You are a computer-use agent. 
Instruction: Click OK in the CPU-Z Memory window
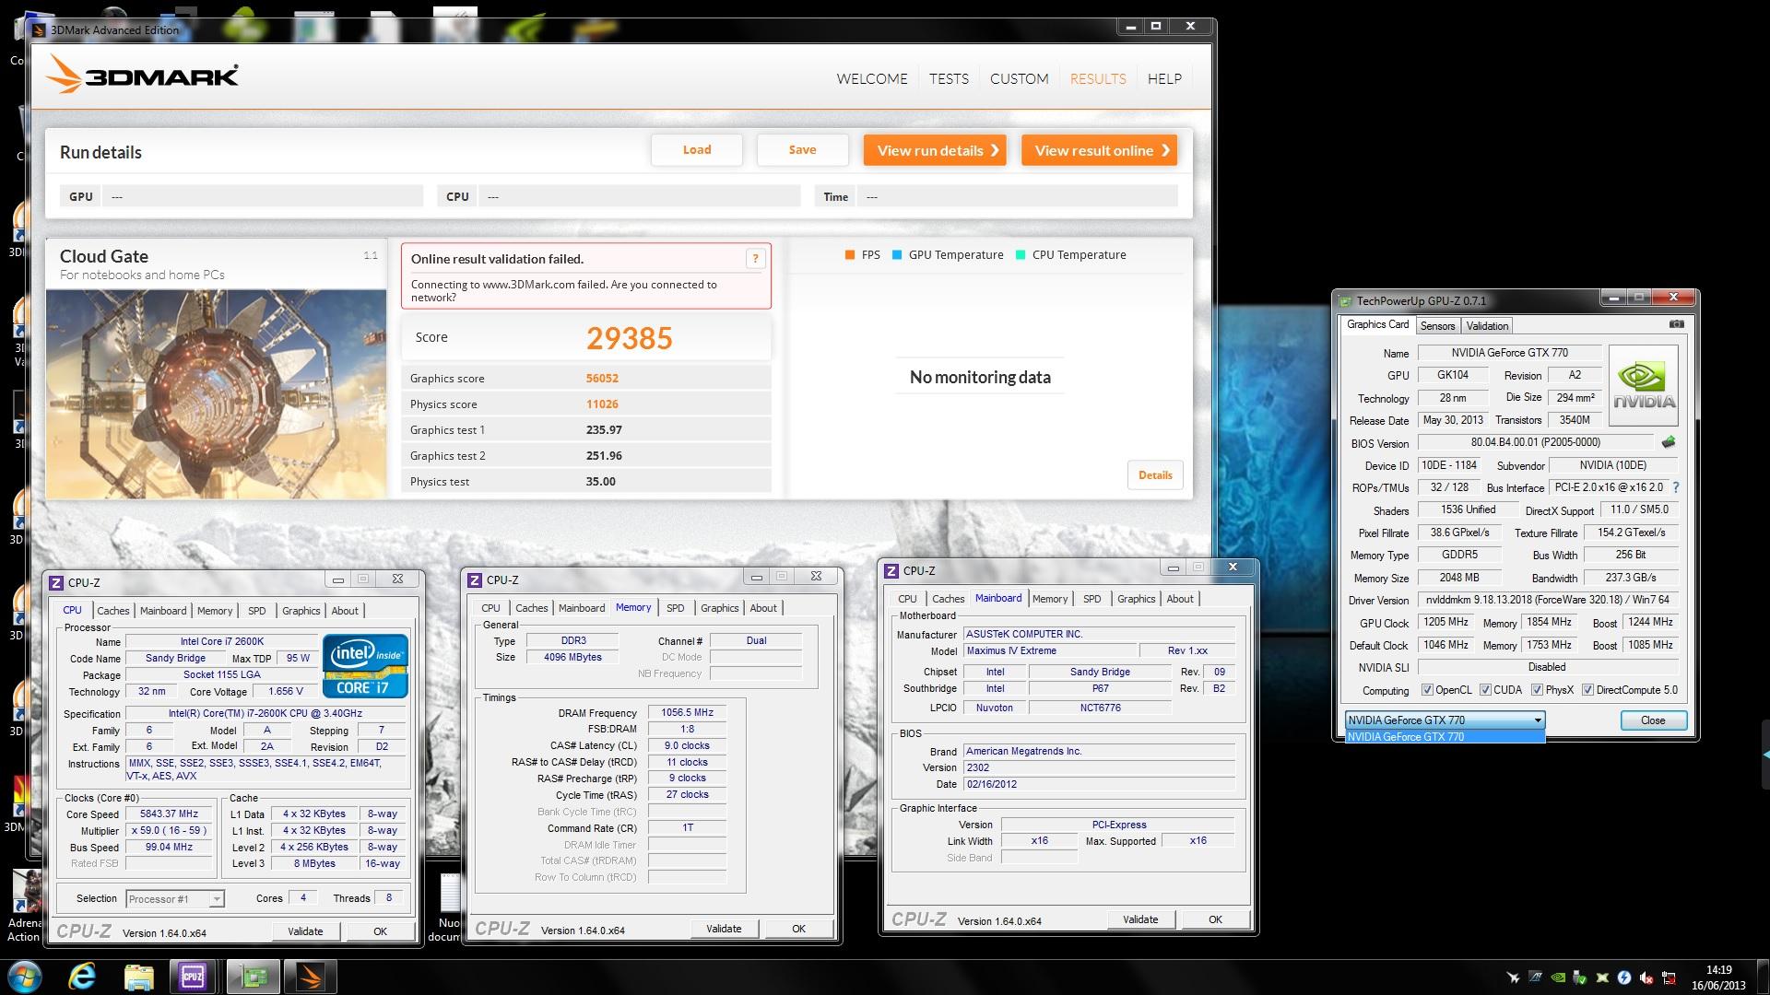(799, 929)
